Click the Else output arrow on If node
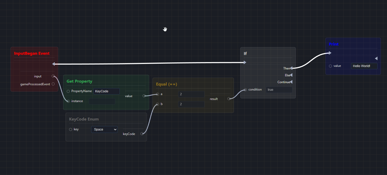This screenshot has width=387, height=175. pos(292,75)
